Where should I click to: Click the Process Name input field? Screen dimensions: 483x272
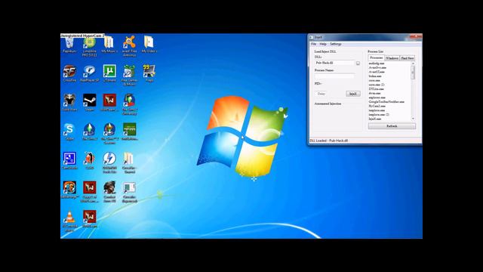(334, 76)
